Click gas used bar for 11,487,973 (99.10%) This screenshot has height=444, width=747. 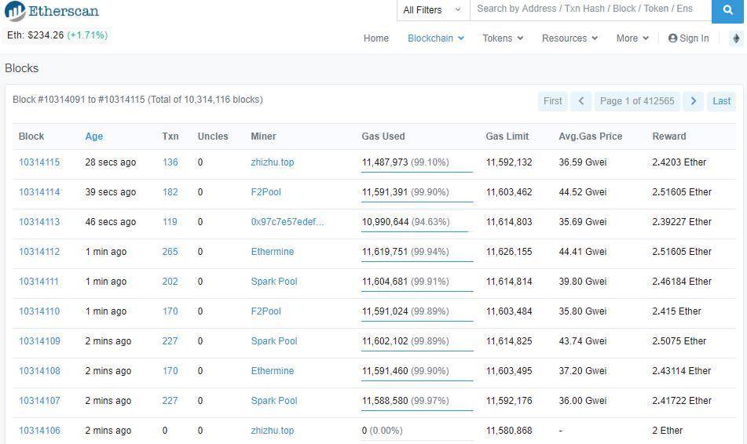click(x=417, y=172)
